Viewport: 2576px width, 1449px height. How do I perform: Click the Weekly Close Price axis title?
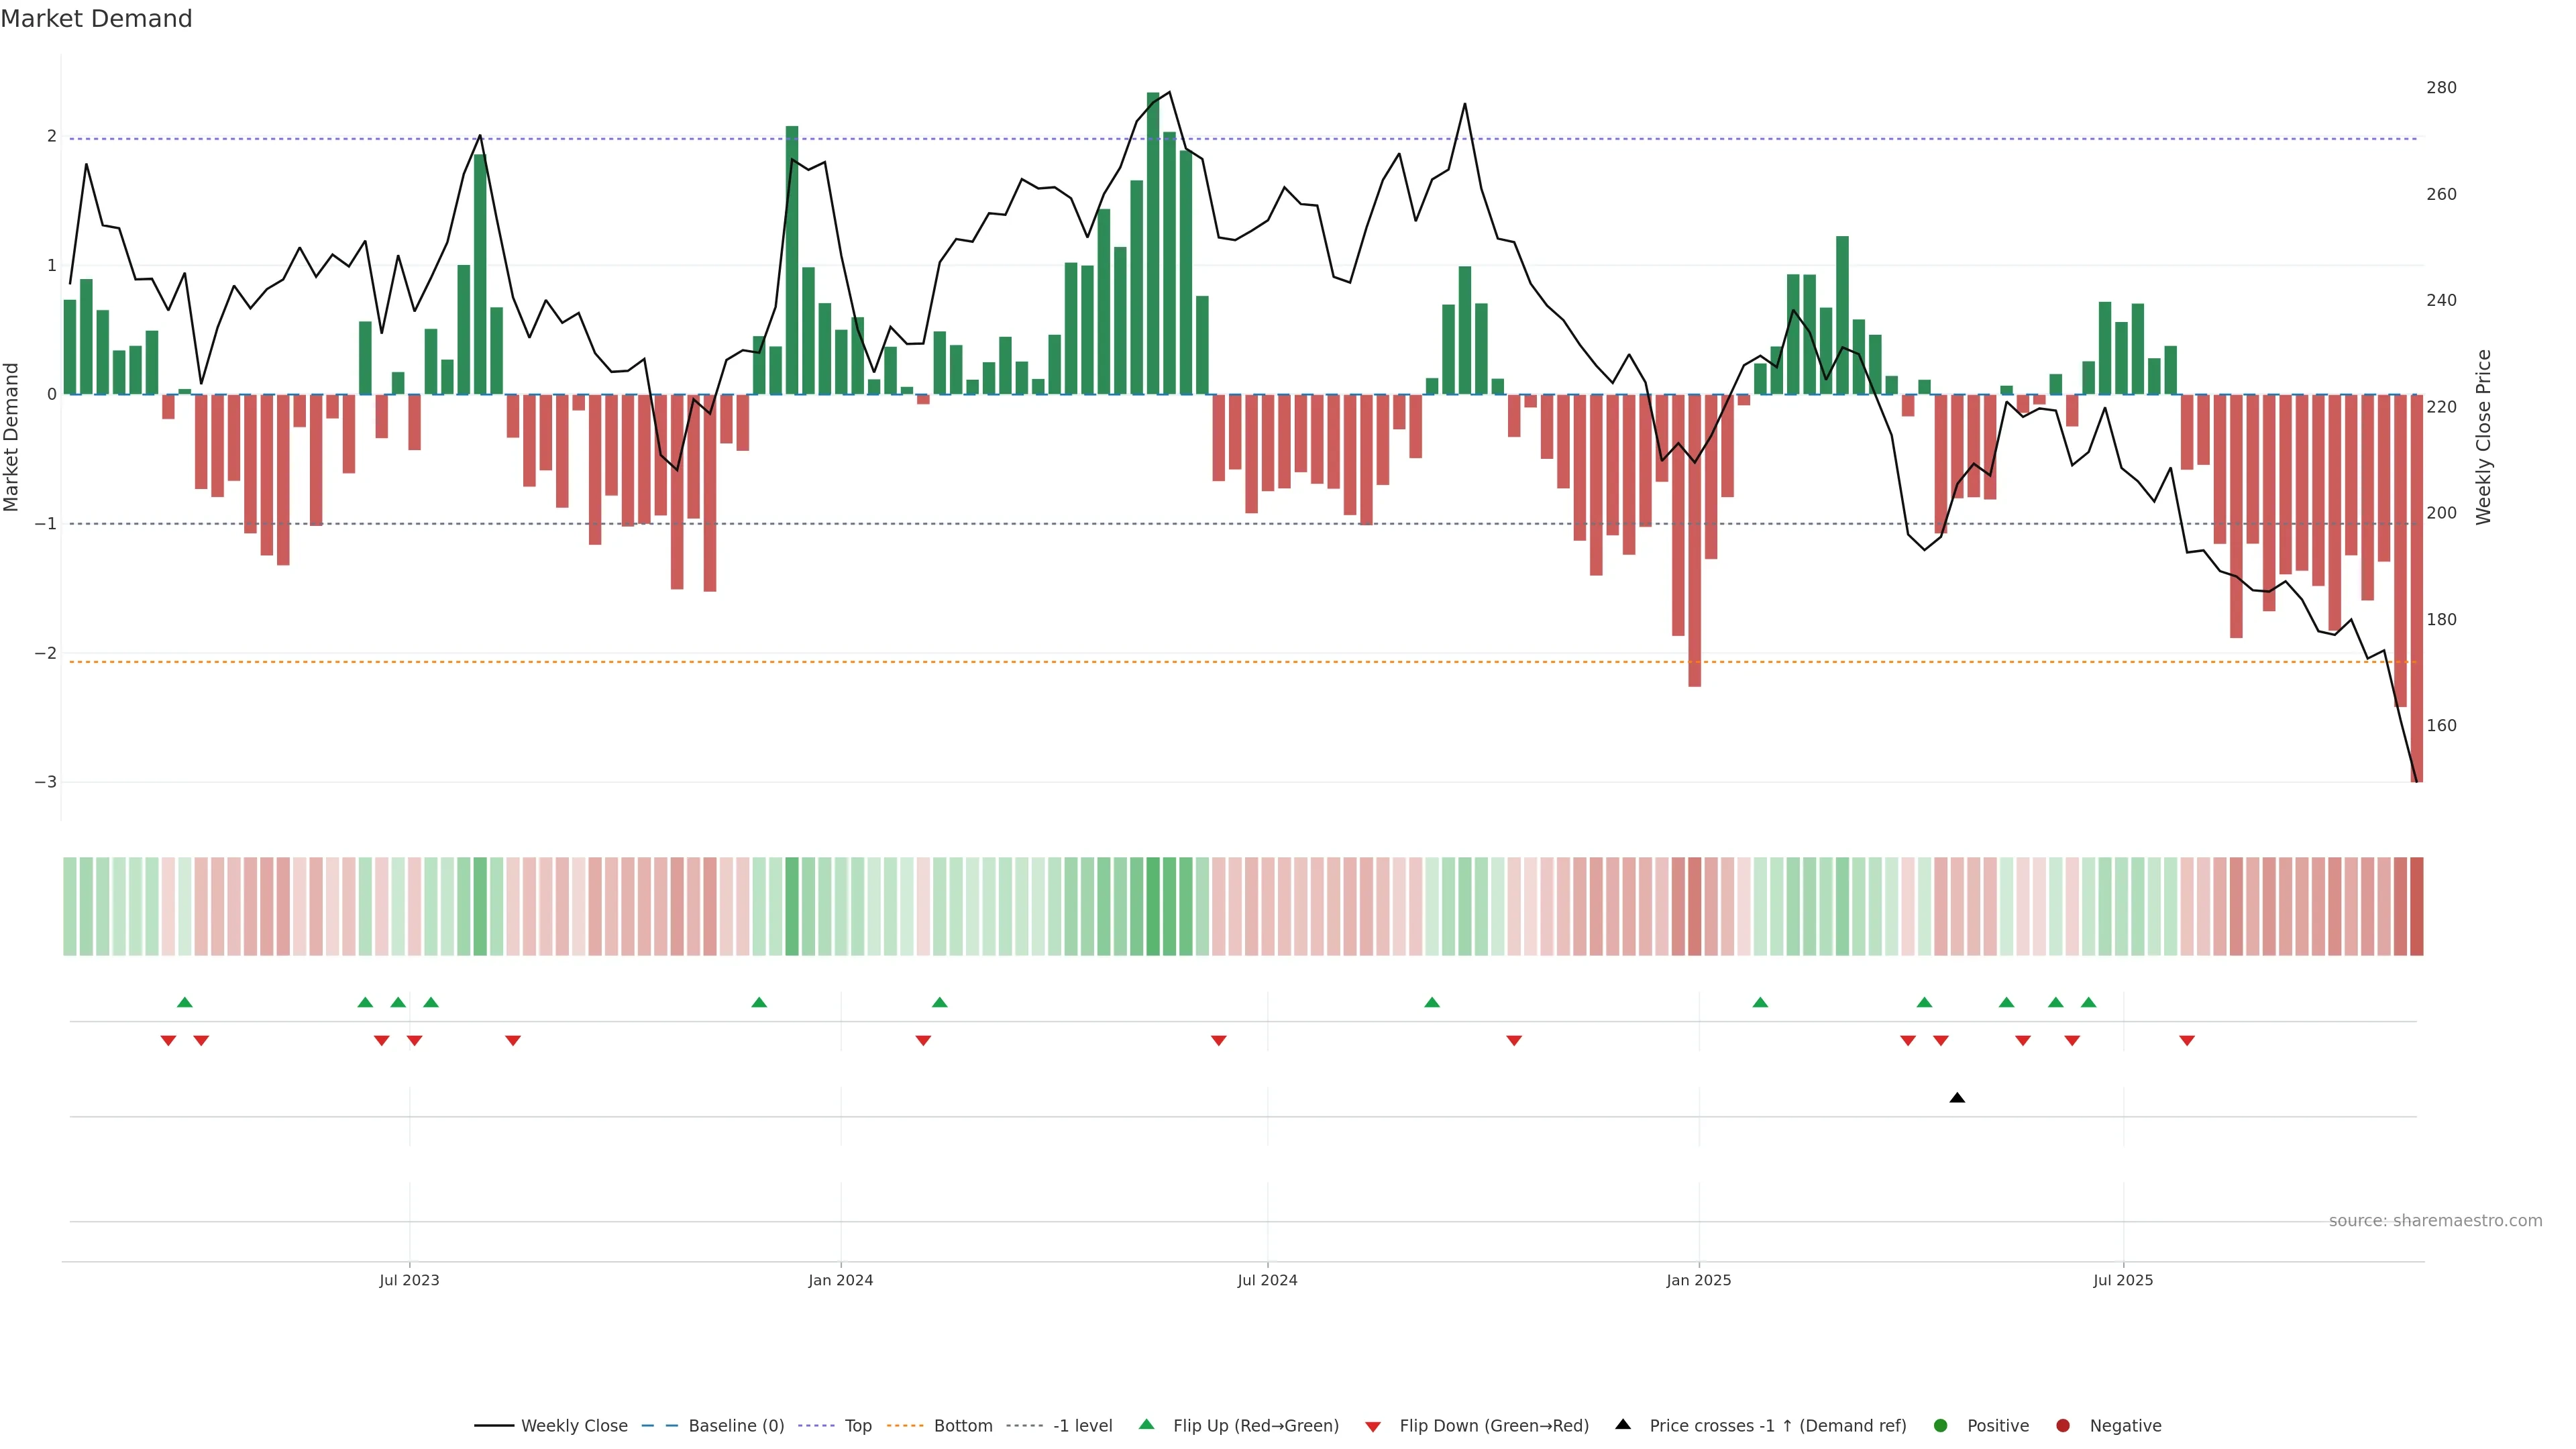coord(2484,437)
